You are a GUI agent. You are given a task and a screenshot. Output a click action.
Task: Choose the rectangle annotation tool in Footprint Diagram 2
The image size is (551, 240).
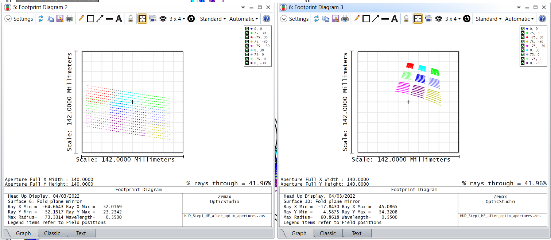click(x=90, y=19)
